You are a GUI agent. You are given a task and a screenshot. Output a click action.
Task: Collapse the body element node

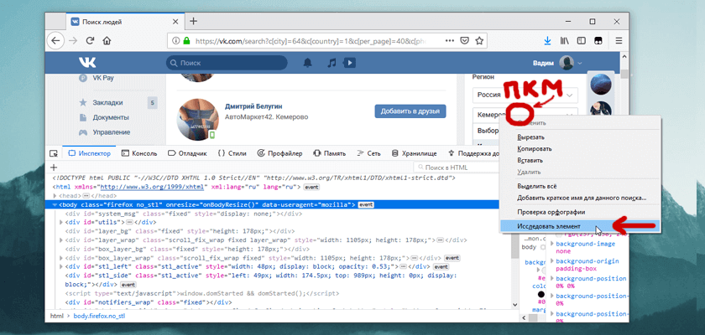[x=55, y=205]
